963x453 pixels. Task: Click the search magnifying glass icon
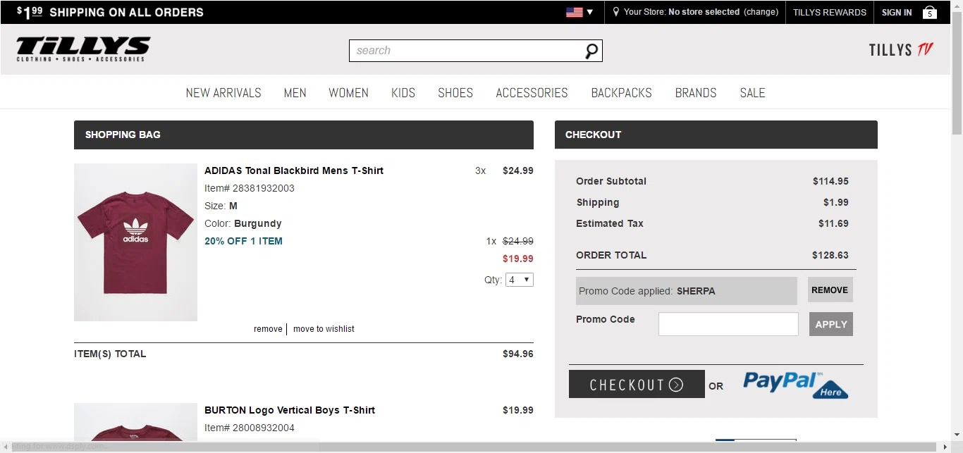coord(591,51)
